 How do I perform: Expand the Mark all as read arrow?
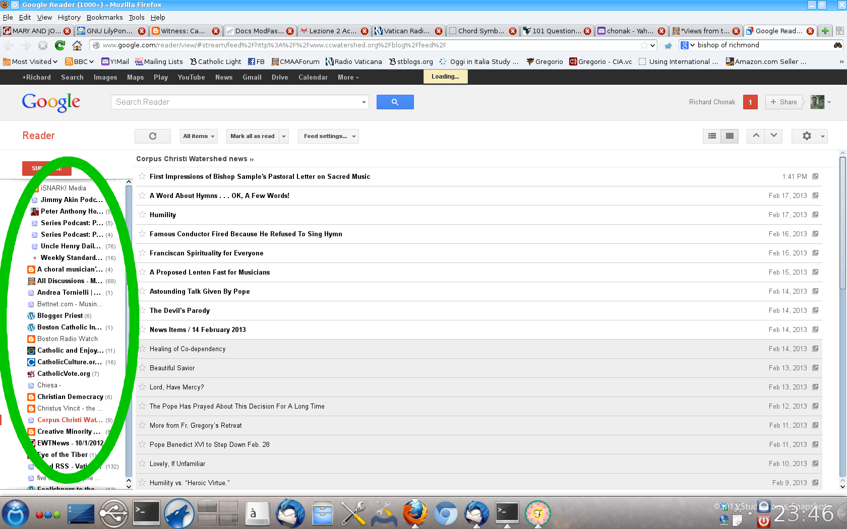click(284, 136)
